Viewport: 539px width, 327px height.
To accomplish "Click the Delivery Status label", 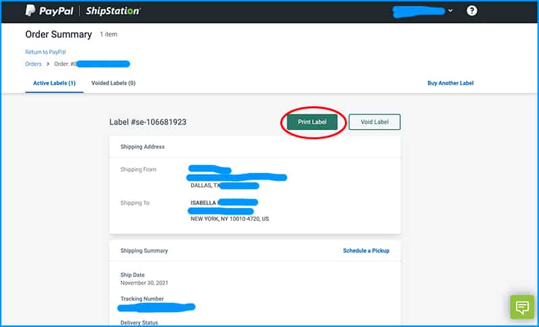I will (x=139, y=322).
